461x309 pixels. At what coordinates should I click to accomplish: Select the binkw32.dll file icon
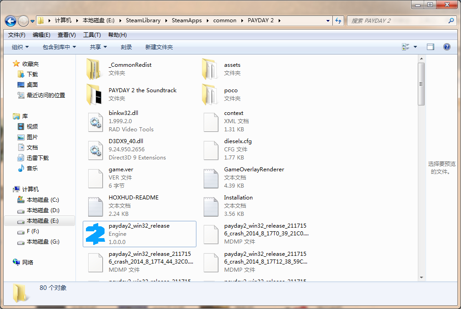pos(95,123)
